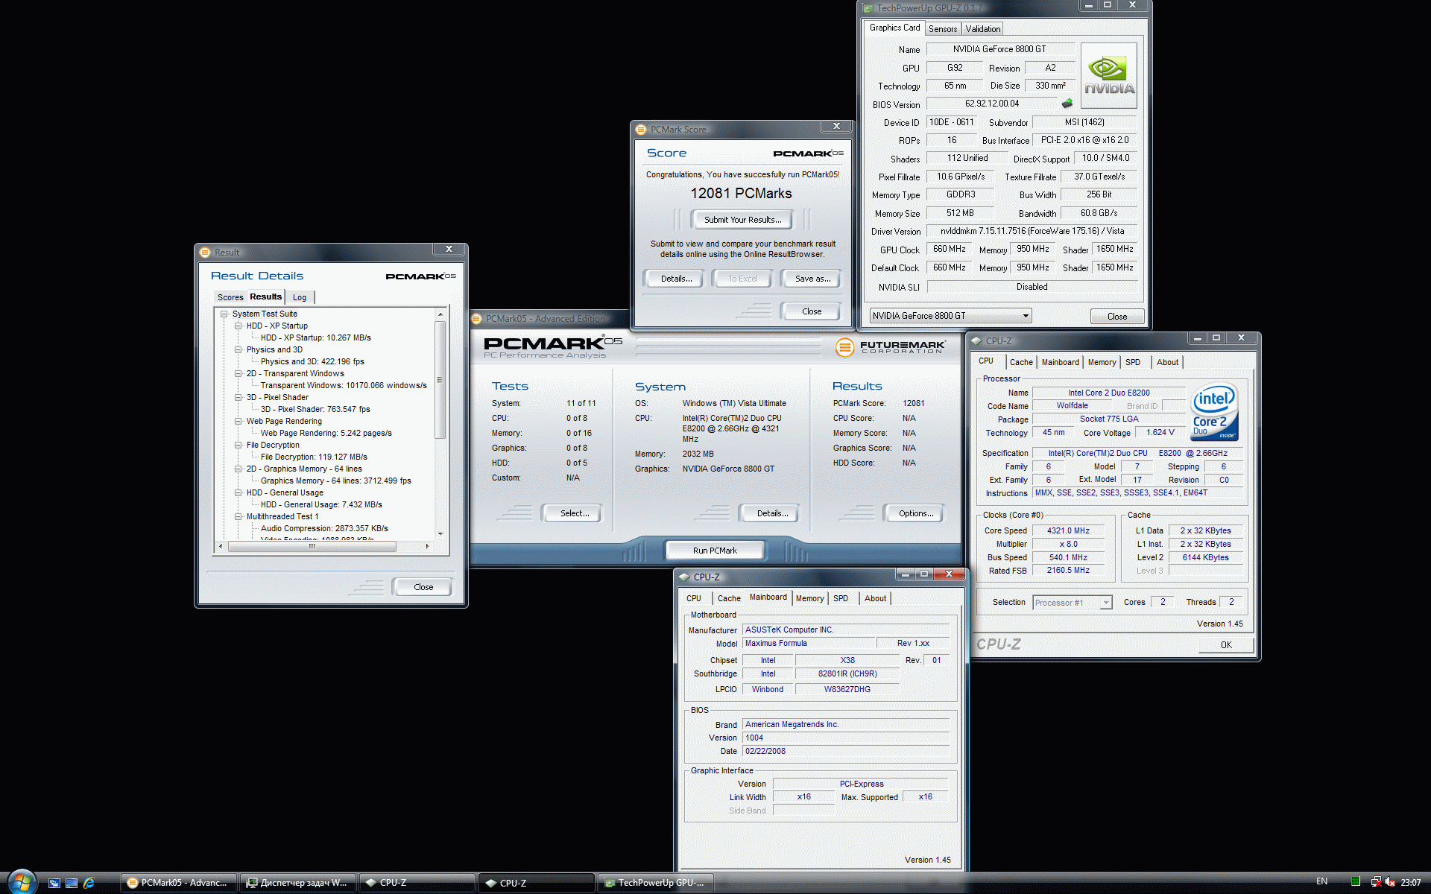Click the taskbar clock showing 23:07

coord(1410,882)
